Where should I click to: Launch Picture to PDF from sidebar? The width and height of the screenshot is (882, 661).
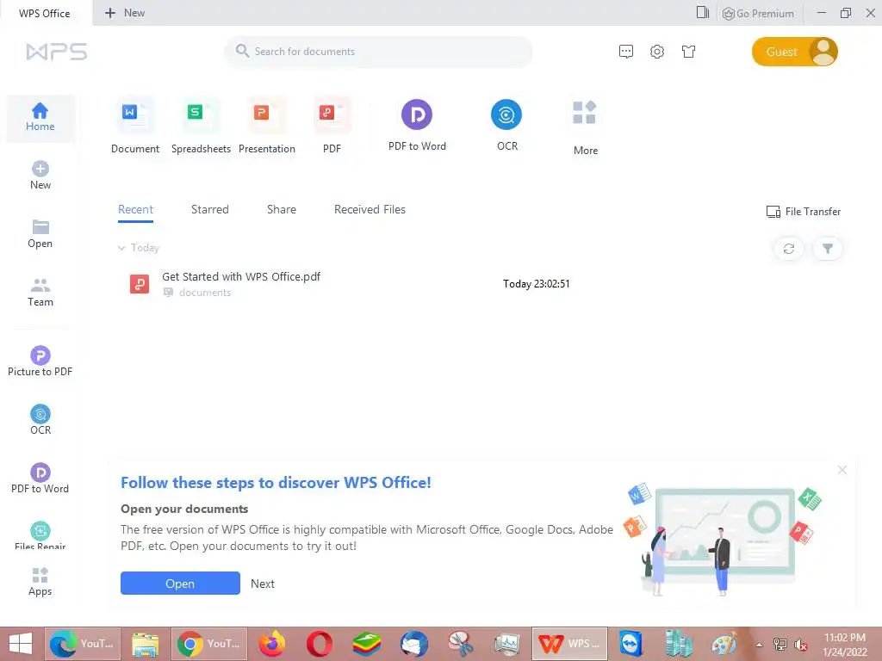click(40, 361)
